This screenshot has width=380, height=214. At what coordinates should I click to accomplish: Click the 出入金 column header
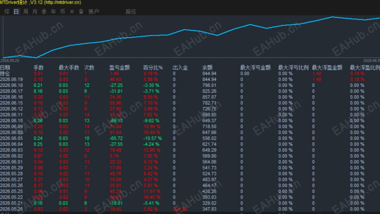[x=180, y=67]
